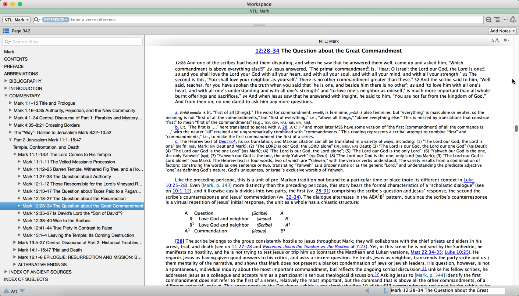Click the bookmark L icon in status bar
Screen dimensions: 519x296
[x=385, y=290]
